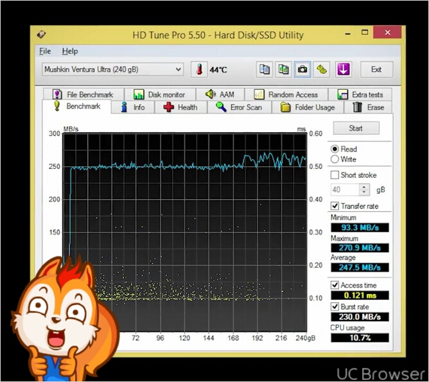429x382 pixels.
Task: Open the Help menu
Action: click(70, 51)
